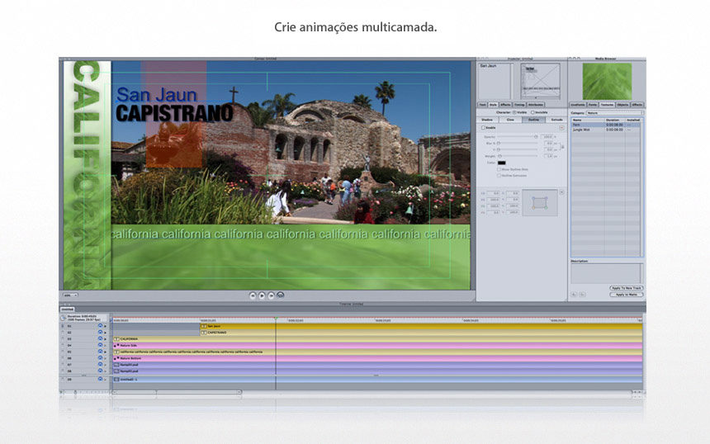This screenshot has width=710, height=444.
Task: Open the Outline tab in Inspector
Action: 533,120
